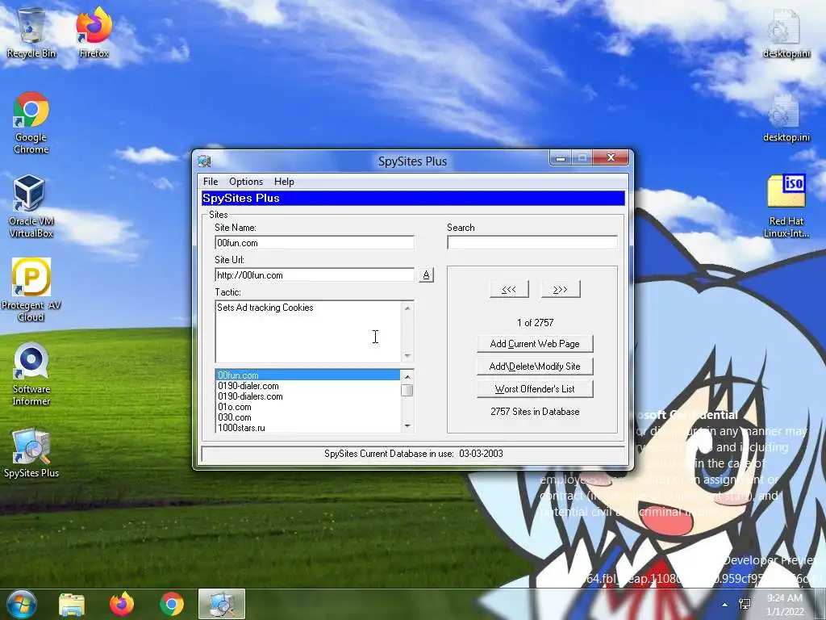This screenshot has height=620, width=826.
Task: Click in the Tactic text area
Action: [308, 331]
